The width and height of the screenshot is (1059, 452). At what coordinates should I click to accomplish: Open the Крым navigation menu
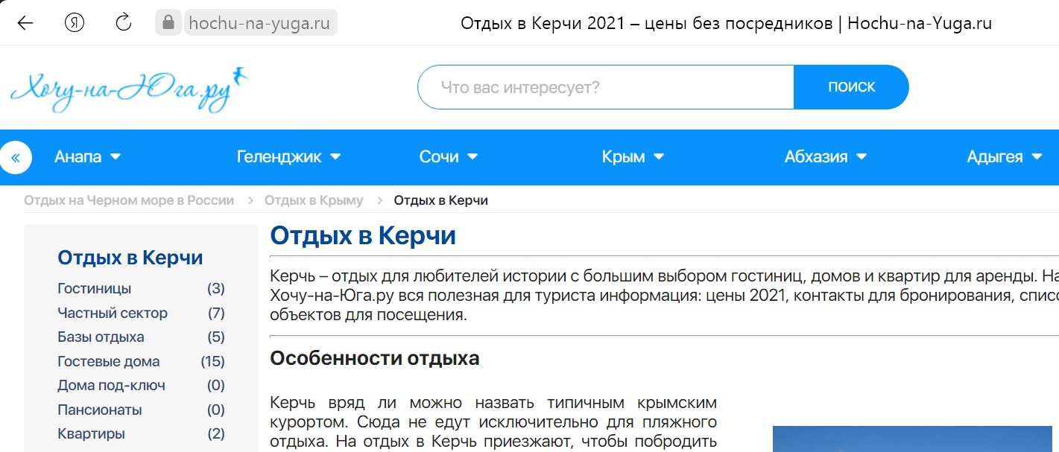click(x=632, y=157)
